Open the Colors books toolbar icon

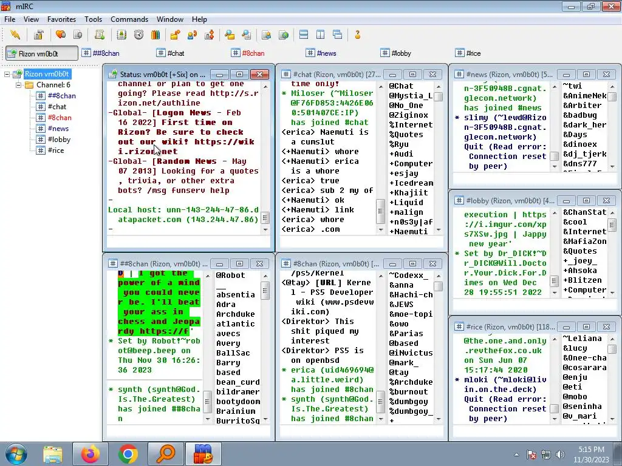pos(155,35)
